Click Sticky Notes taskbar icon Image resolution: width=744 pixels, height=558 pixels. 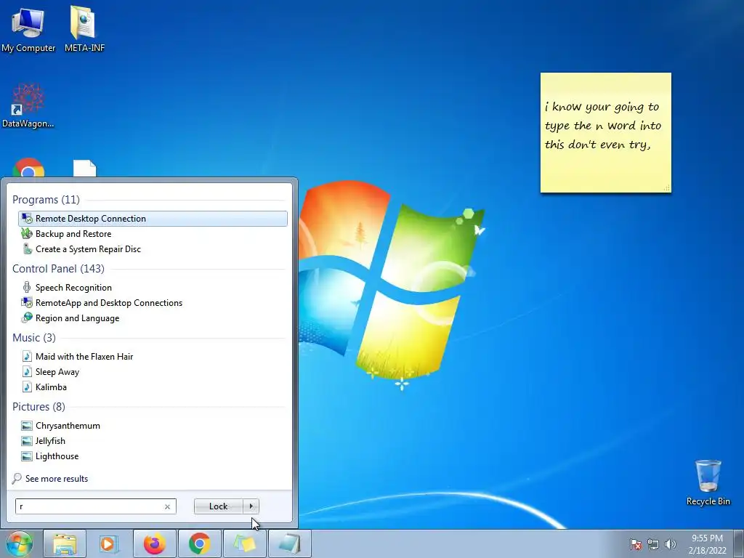245,544
